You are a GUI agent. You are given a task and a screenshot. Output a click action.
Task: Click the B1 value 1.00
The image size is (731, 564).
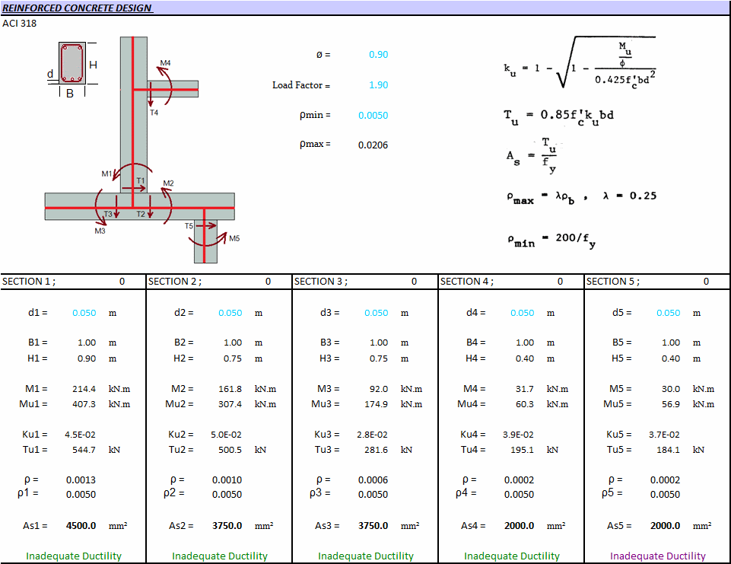(x=87, y=343)
